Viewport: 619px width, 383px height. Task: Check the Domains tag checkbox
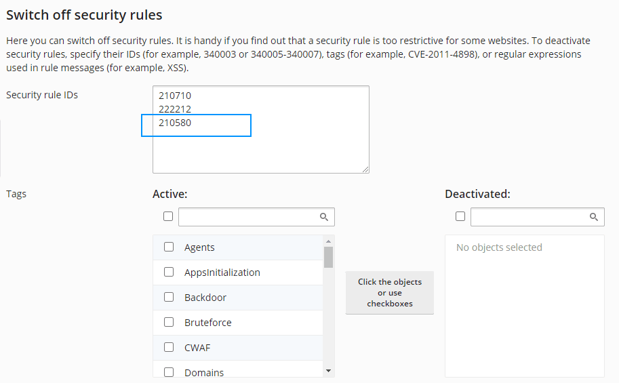coord(169,372)
